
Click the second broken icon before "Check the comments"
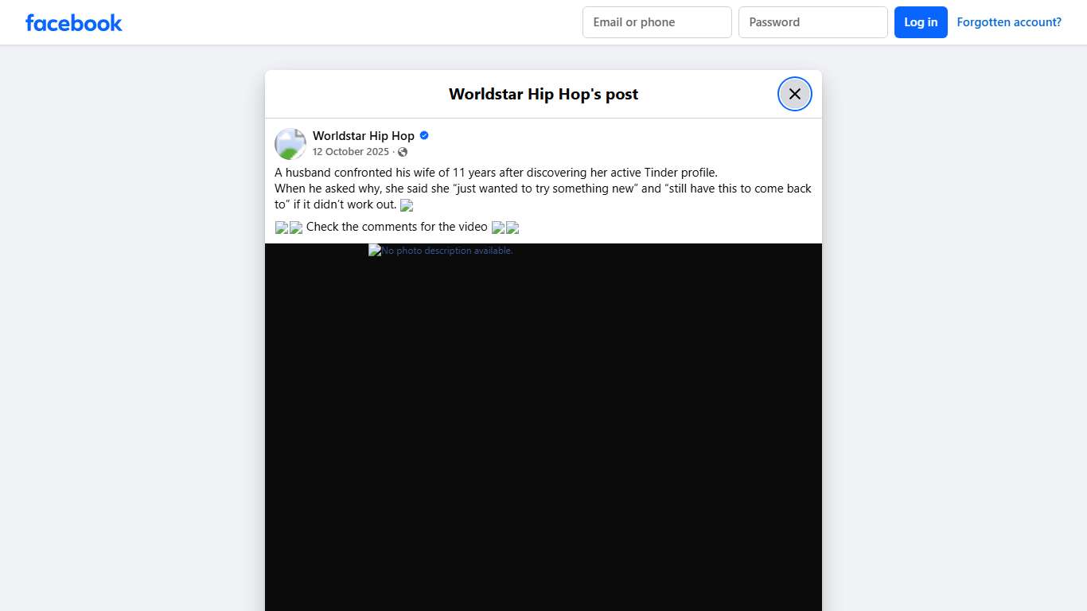click(x=295, y=227)
